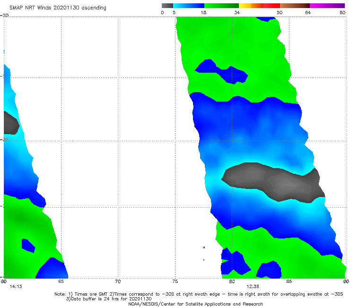Click the colorbar label '50'
This screenshot has height=307, width=350.
(280, 13)
